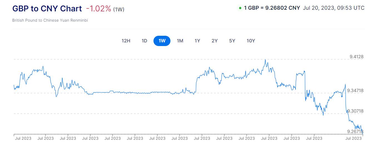Select the 12H time range
Image resolution: width=372 pixels, height=145 pixels.
click(126, 41)
